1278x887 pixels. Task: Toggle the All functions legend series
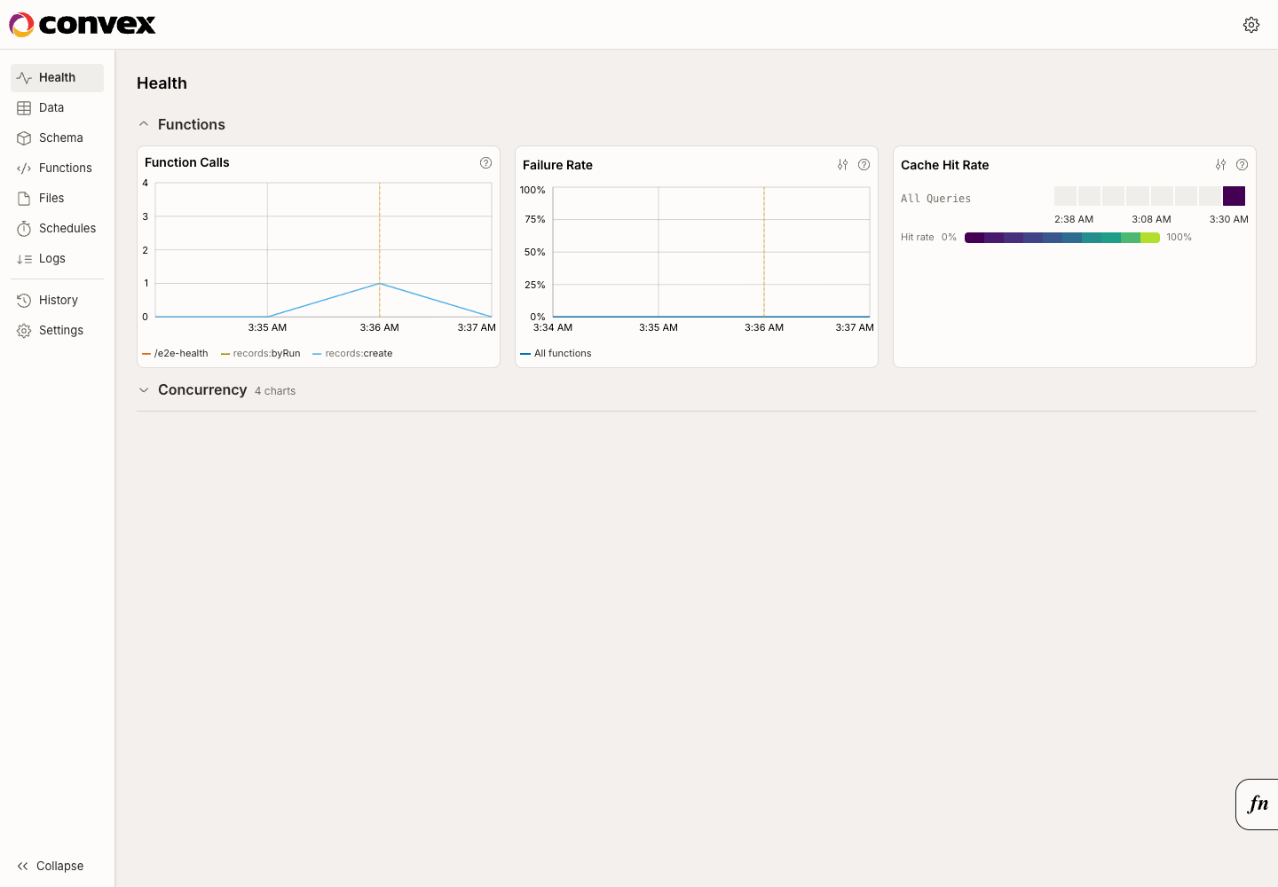[x=556, y=353]
